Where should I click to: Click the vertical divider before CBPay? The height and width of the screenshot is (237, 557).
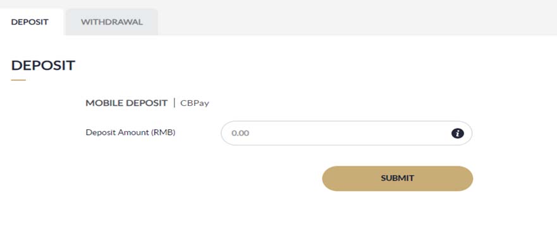[174, 103]
